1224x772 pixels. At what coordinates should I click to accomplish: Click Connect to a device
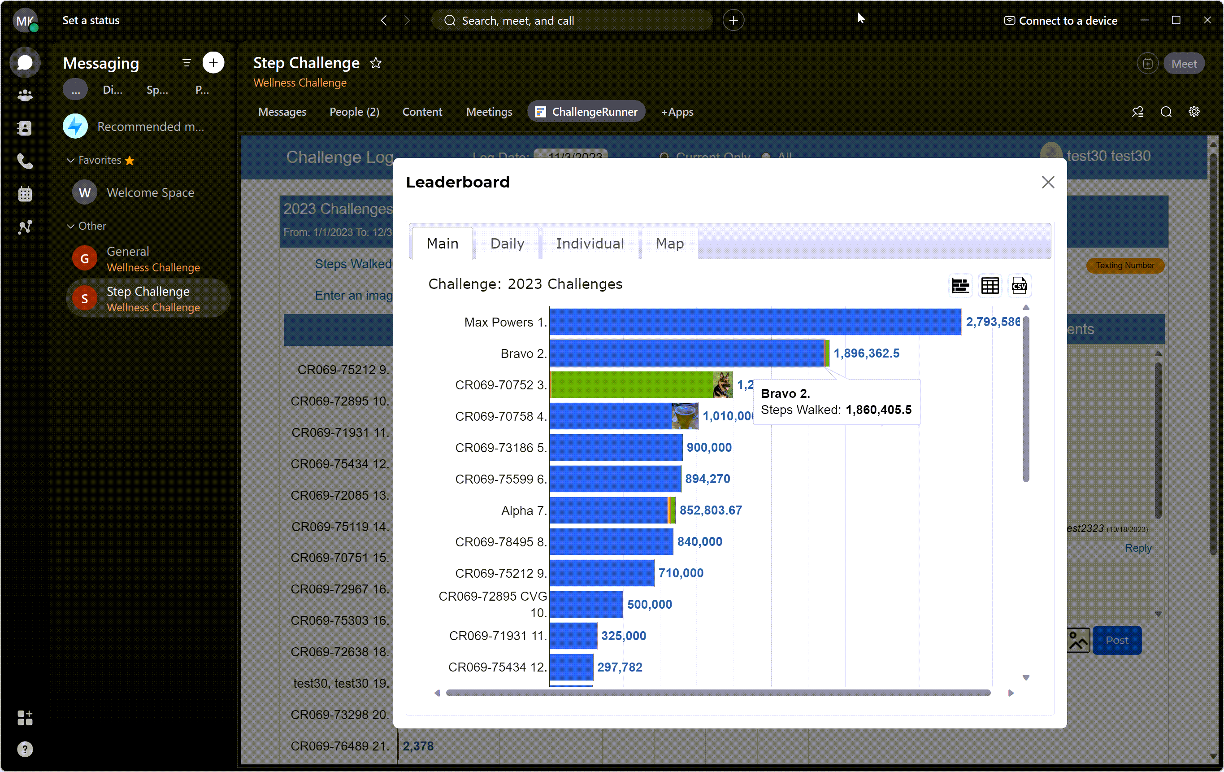pyautogui.click(x=1060, y=20)
